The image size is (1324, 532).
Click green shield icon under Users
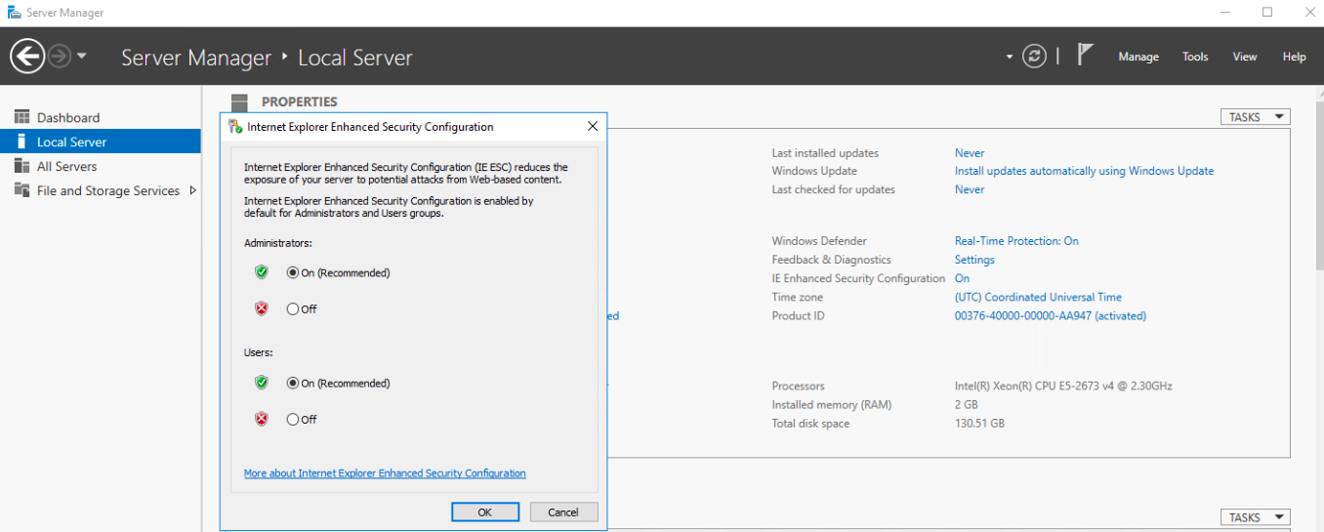click(x=261, y=383)
